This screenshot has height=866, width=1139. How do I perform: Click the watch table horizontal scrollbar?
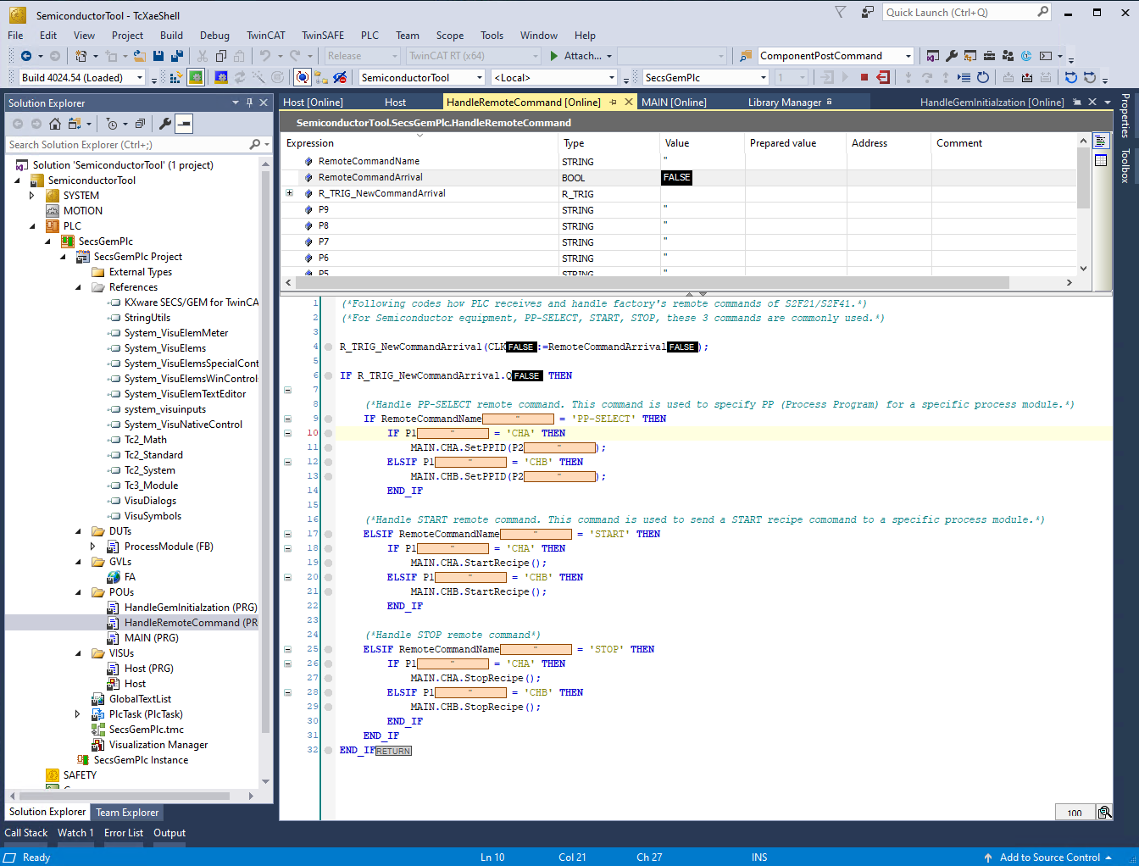click(x=652, y=282)
